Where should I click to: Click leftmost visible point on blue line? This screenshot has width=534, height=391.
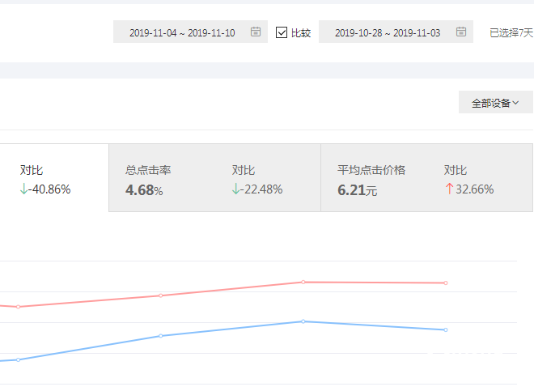click(x=18, y=359)
